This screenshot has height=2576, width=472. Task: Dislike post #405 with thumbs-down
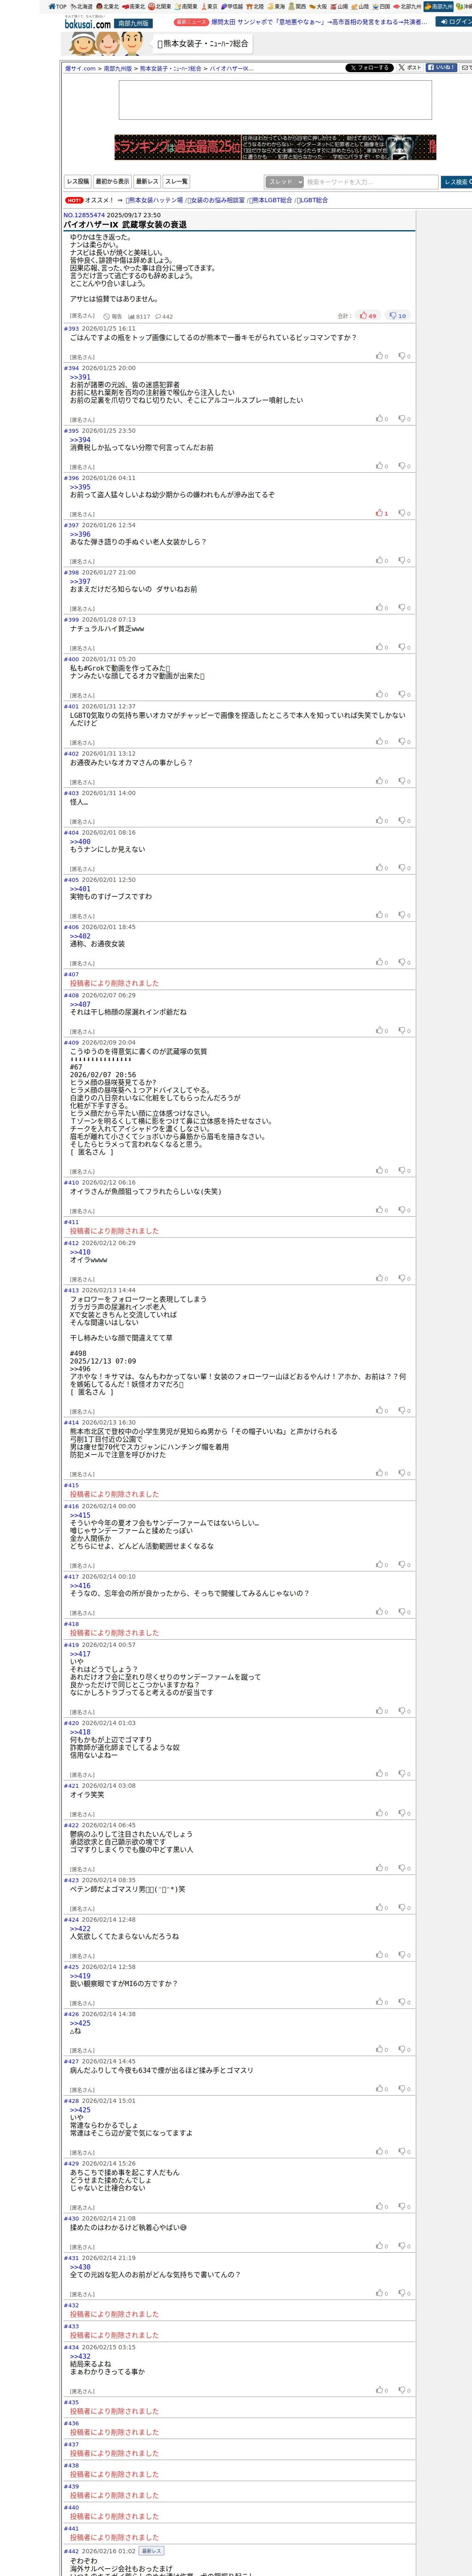tap(404, 915)
